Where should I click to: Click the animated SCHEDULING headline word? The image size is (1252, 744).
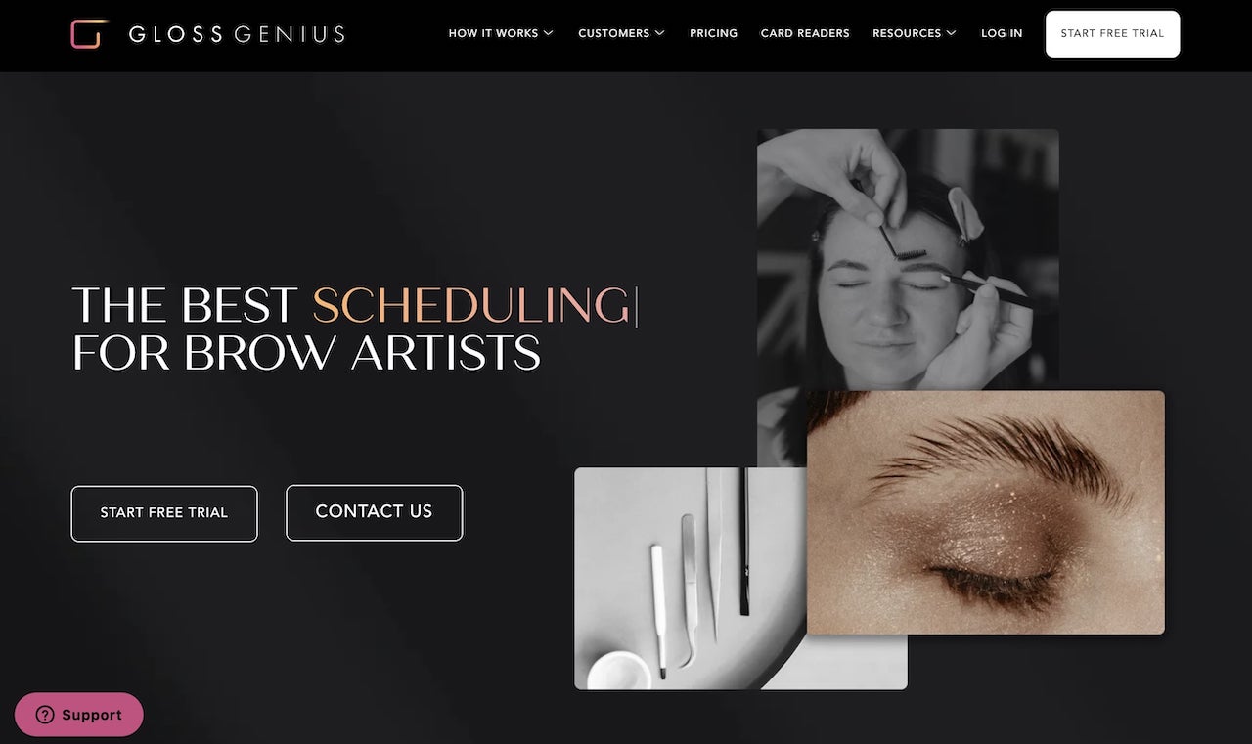tap(471, 306)
